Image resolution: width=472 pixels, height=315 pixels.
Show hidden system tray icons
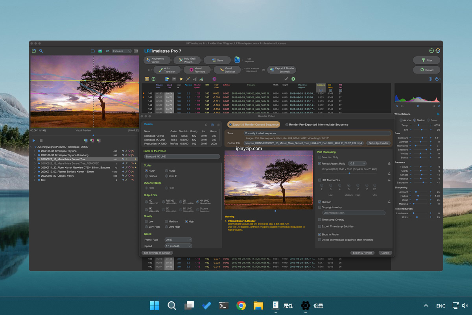click(x=426, y=306)
